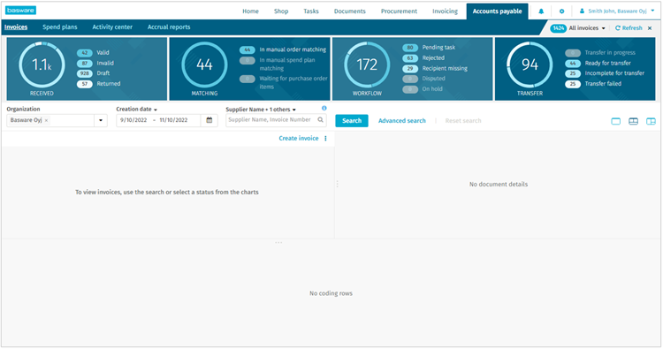Open more options next to Create invoice
Screen dimensions: 663x349
click(325, 138)
